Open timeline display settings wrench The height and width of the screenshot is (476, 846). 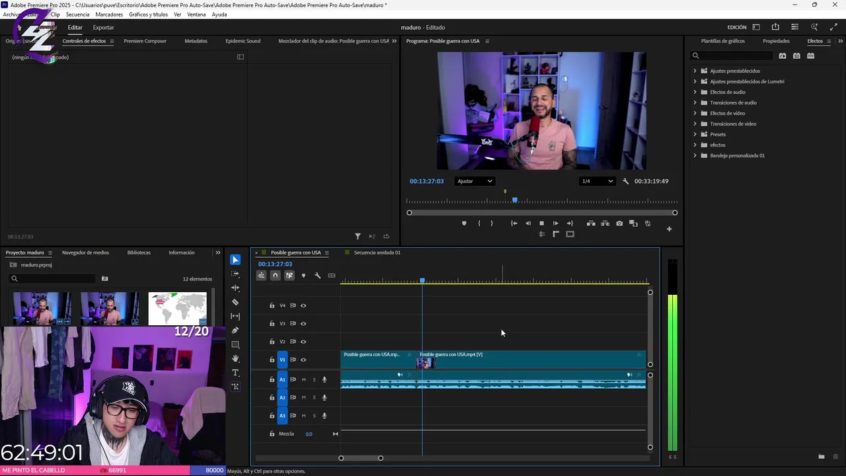click(317, 276)
